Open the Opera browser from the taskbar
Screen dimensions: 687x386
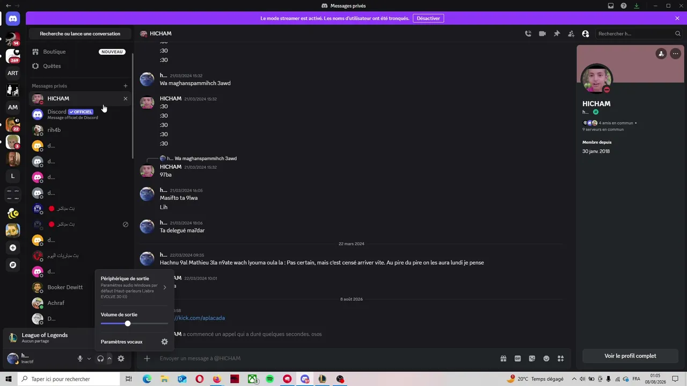click(x=200, y=379)
